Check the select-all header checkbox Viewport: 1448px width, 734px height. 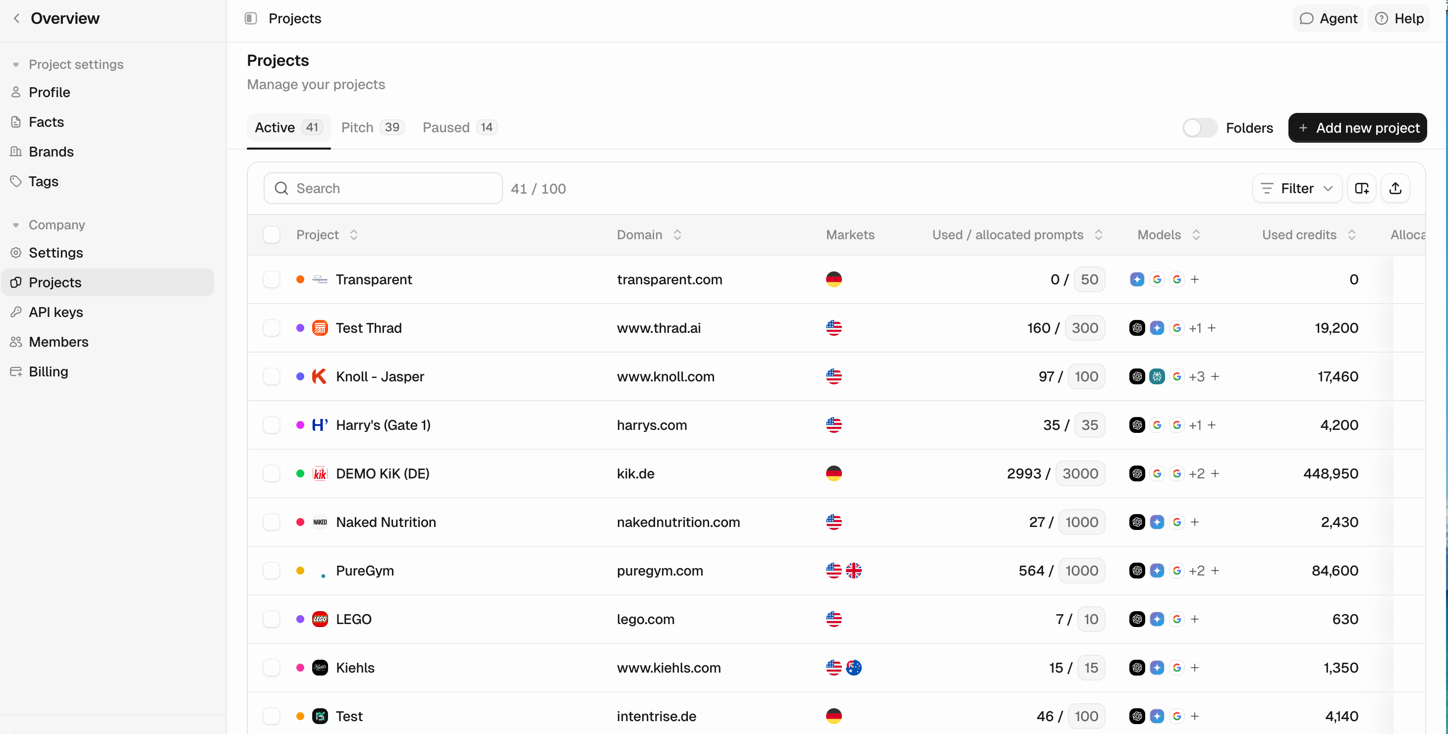272,235
